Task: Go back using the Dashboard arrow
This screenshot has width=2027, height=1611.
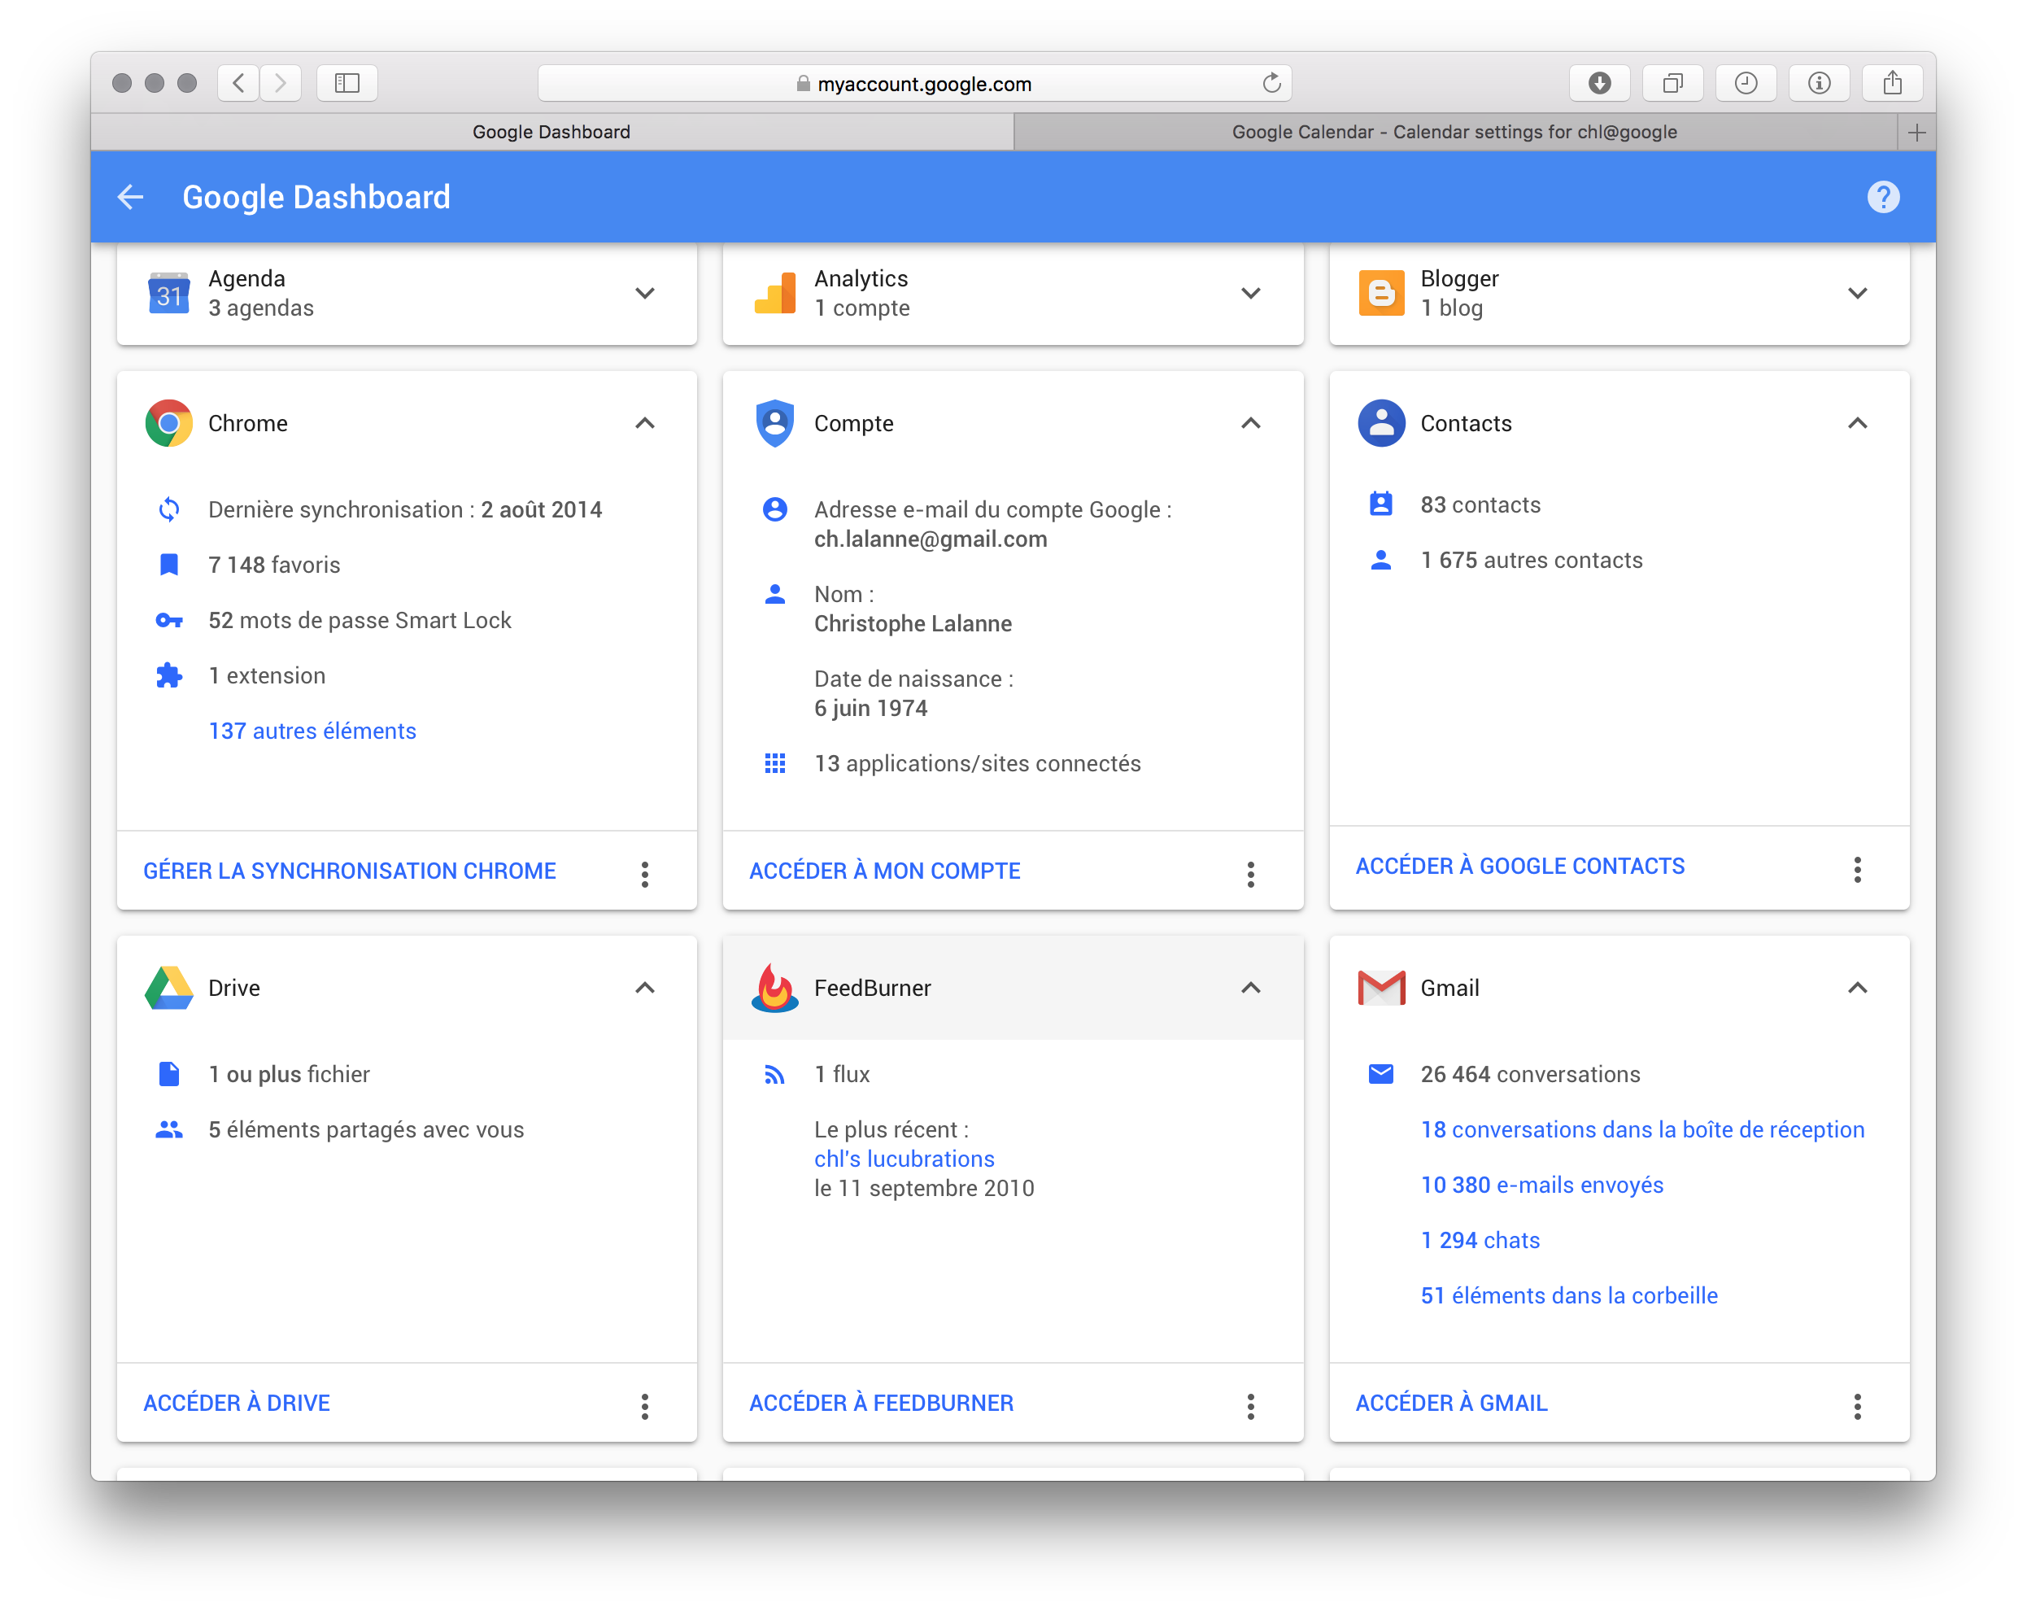Action: tap(131, 198)
